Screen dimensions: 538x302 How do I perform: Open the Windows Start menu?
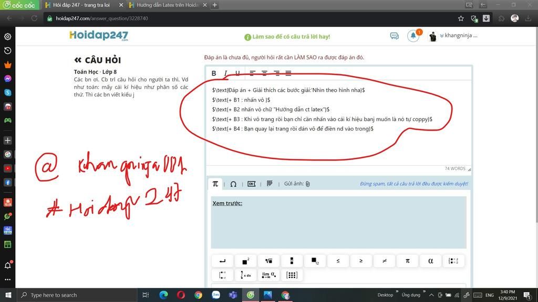point(8,295)
